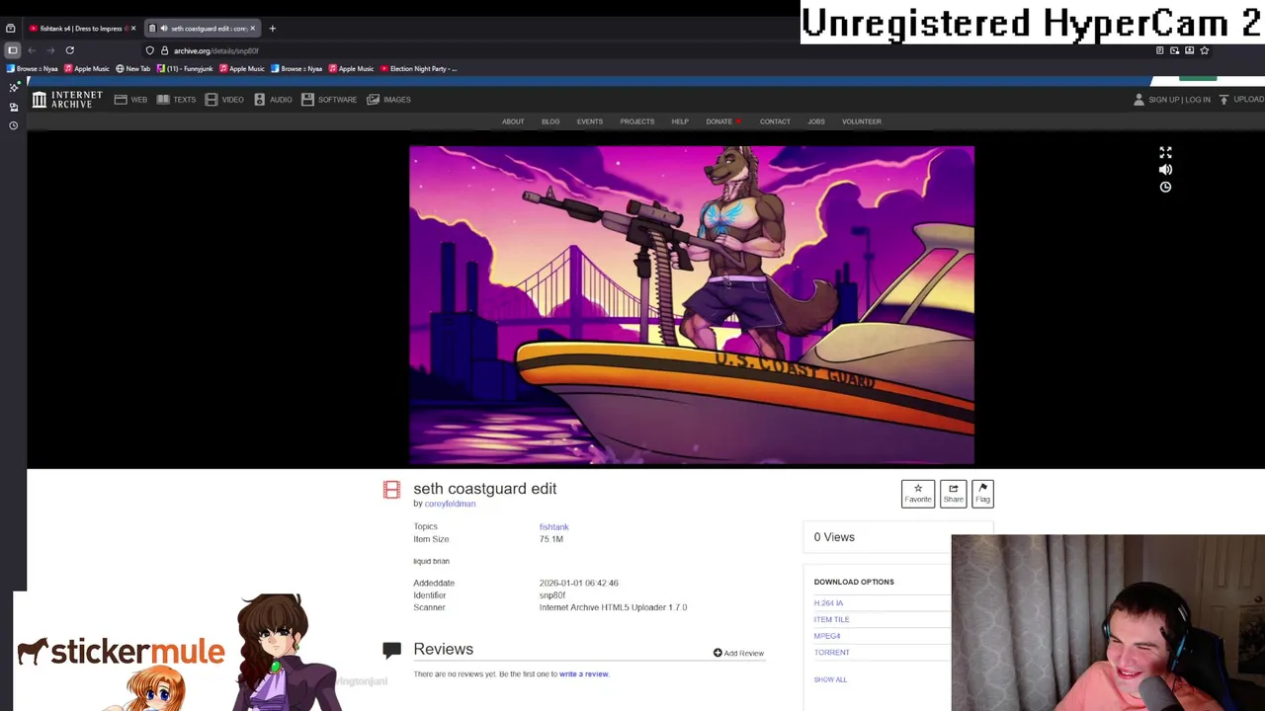This screenshot has width=1265, height=711.
Task: Click the site padlock icon
Action: pyautogui.click(x=165, y=50)
